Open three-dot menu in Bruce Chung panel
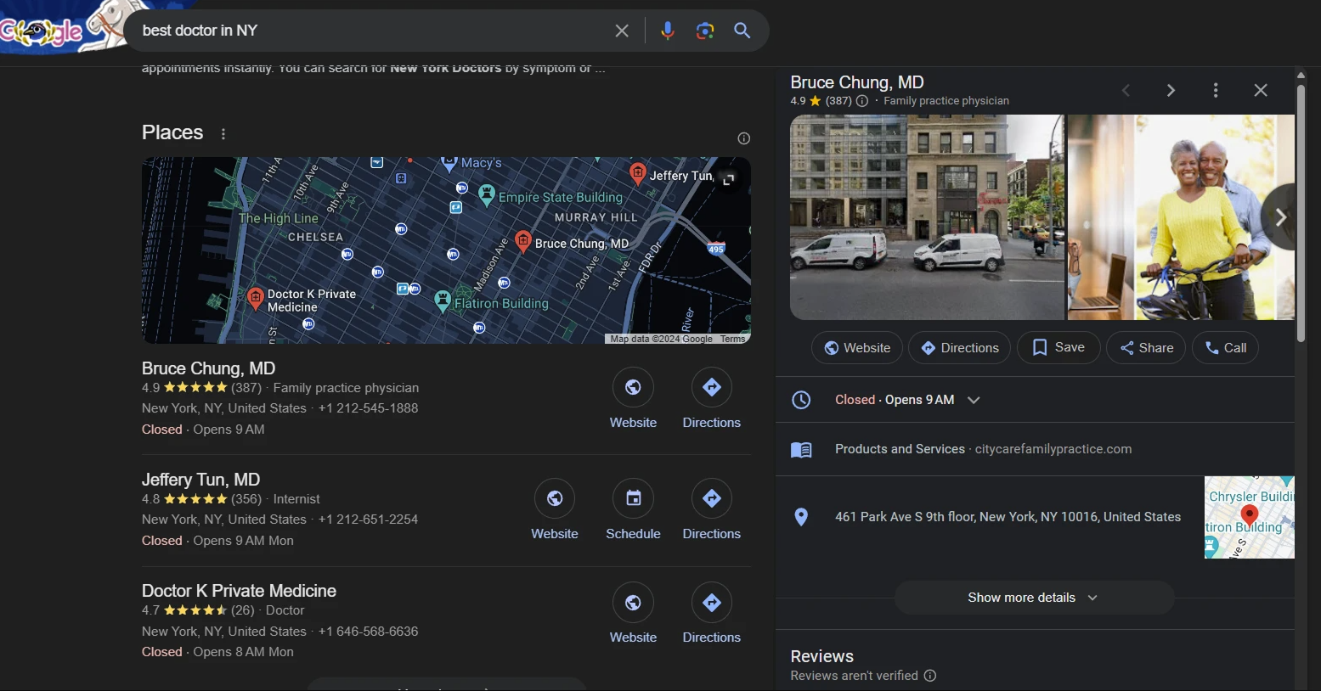This screenshot has height=691, width=1321. click(1216, 90)
